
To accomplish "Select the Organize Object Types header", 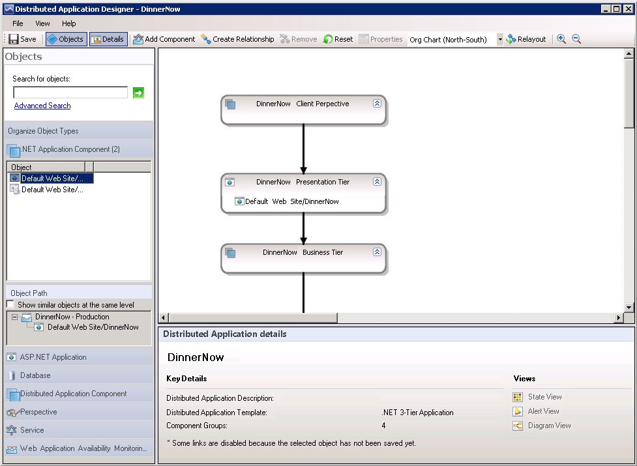I will click(x=80, y=131).
